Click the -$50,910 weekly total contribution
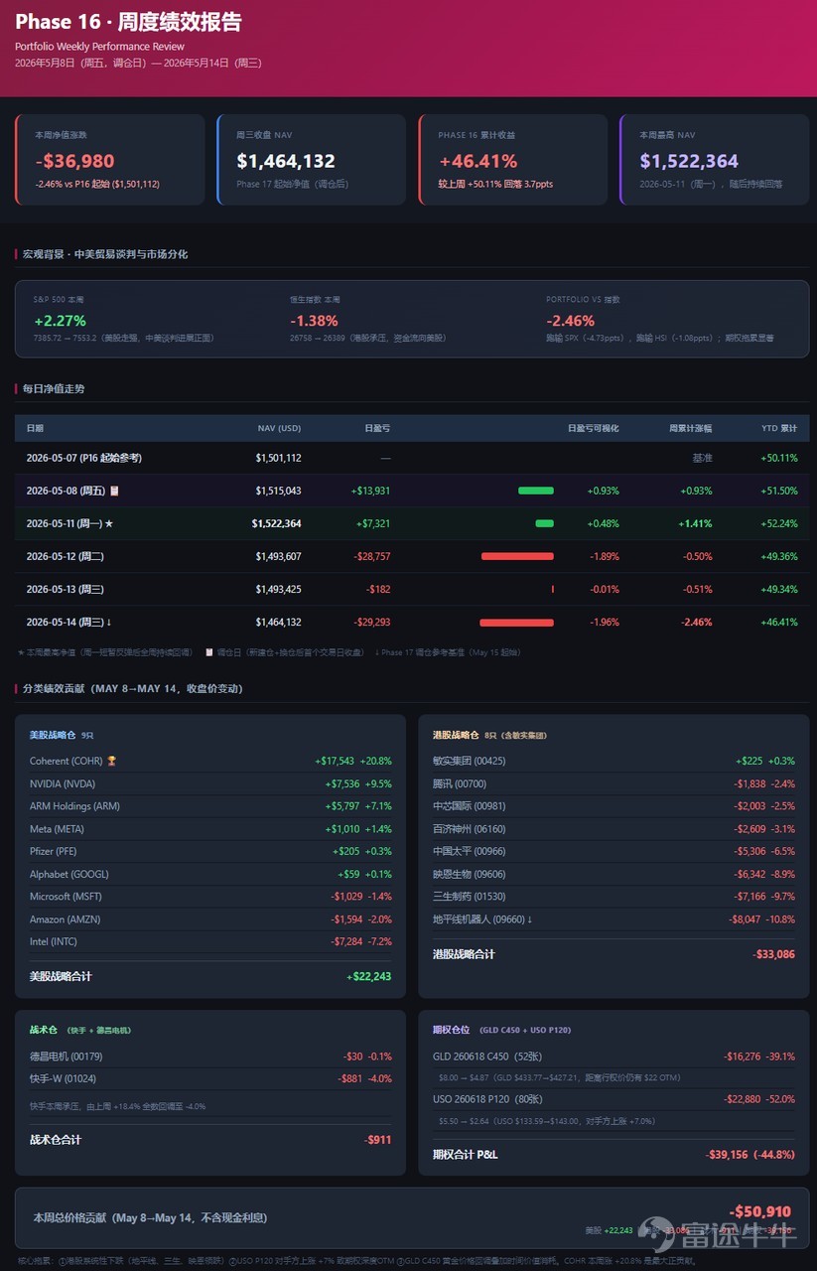The width and height of the screenshot is (817, 1271). (x=760, y=1211)
